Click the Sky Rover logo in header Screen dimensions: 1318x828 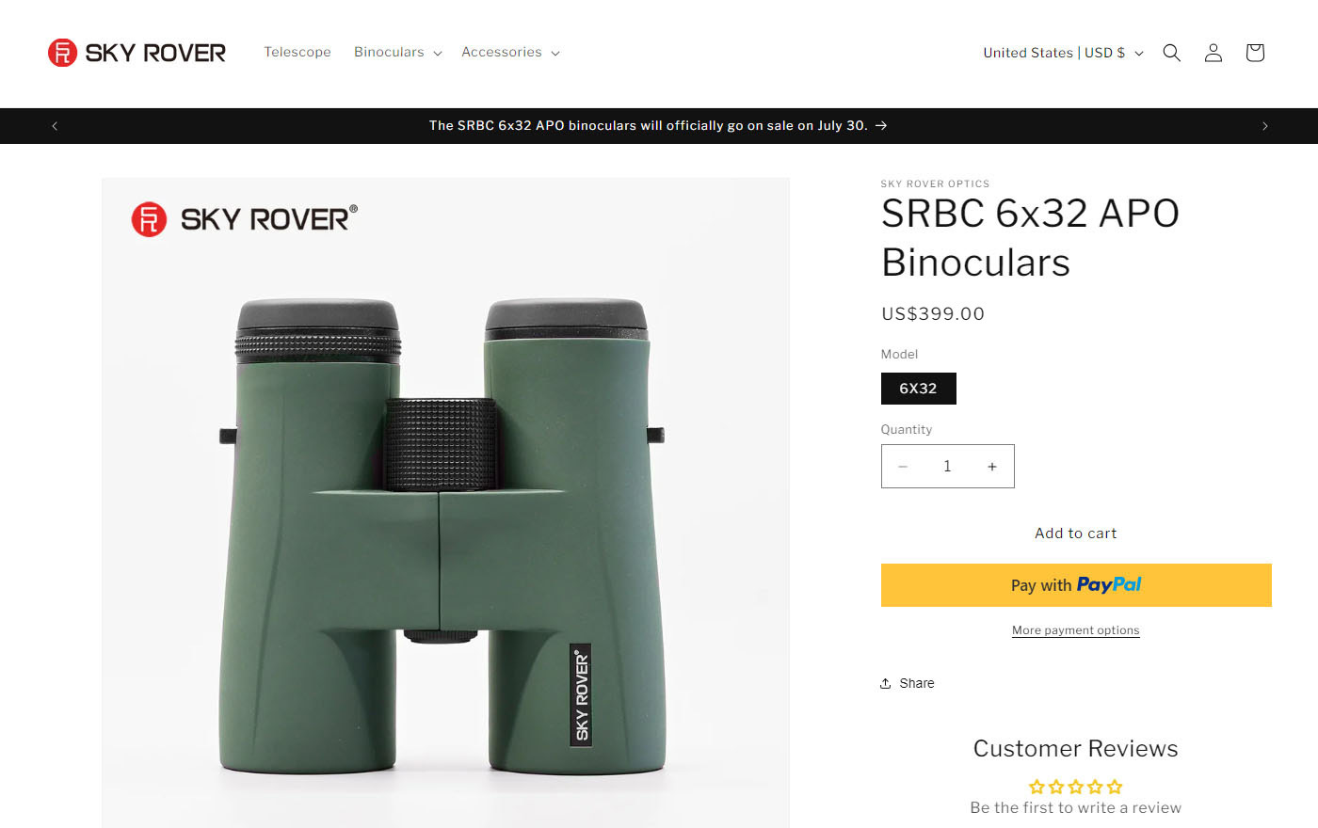click(x=137, y=53)
